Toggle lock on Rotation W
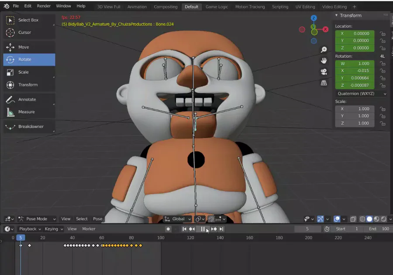This screenshot has width=393, height=275. pyautogui.click(x=383, y=64)
